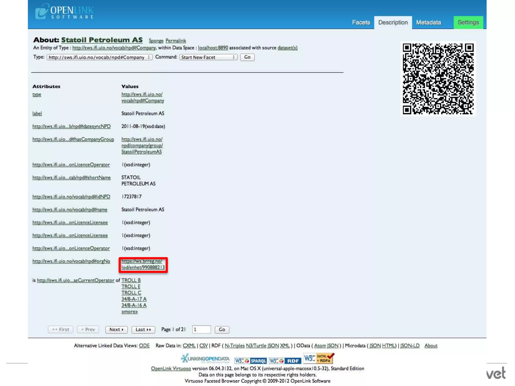The height and width of the screenshot is (386, 515).
Task: Click the QR code image
Action: pos(438,79)
